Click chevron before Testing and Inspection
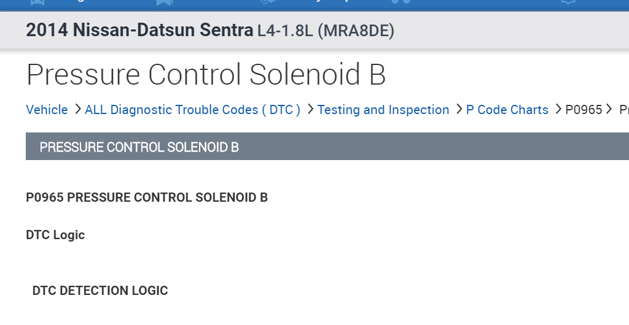Viewport: 629px width, 325px height. point(310,110)
